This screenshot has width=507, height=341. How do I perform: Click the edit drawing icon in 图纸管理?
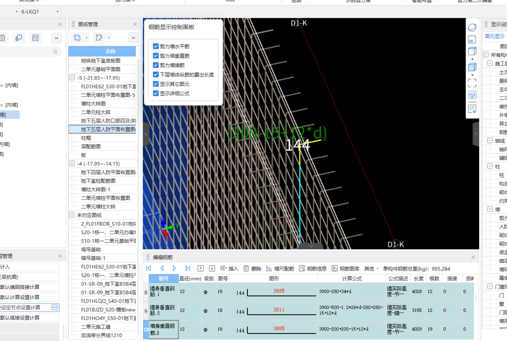(x=99, y=38)
